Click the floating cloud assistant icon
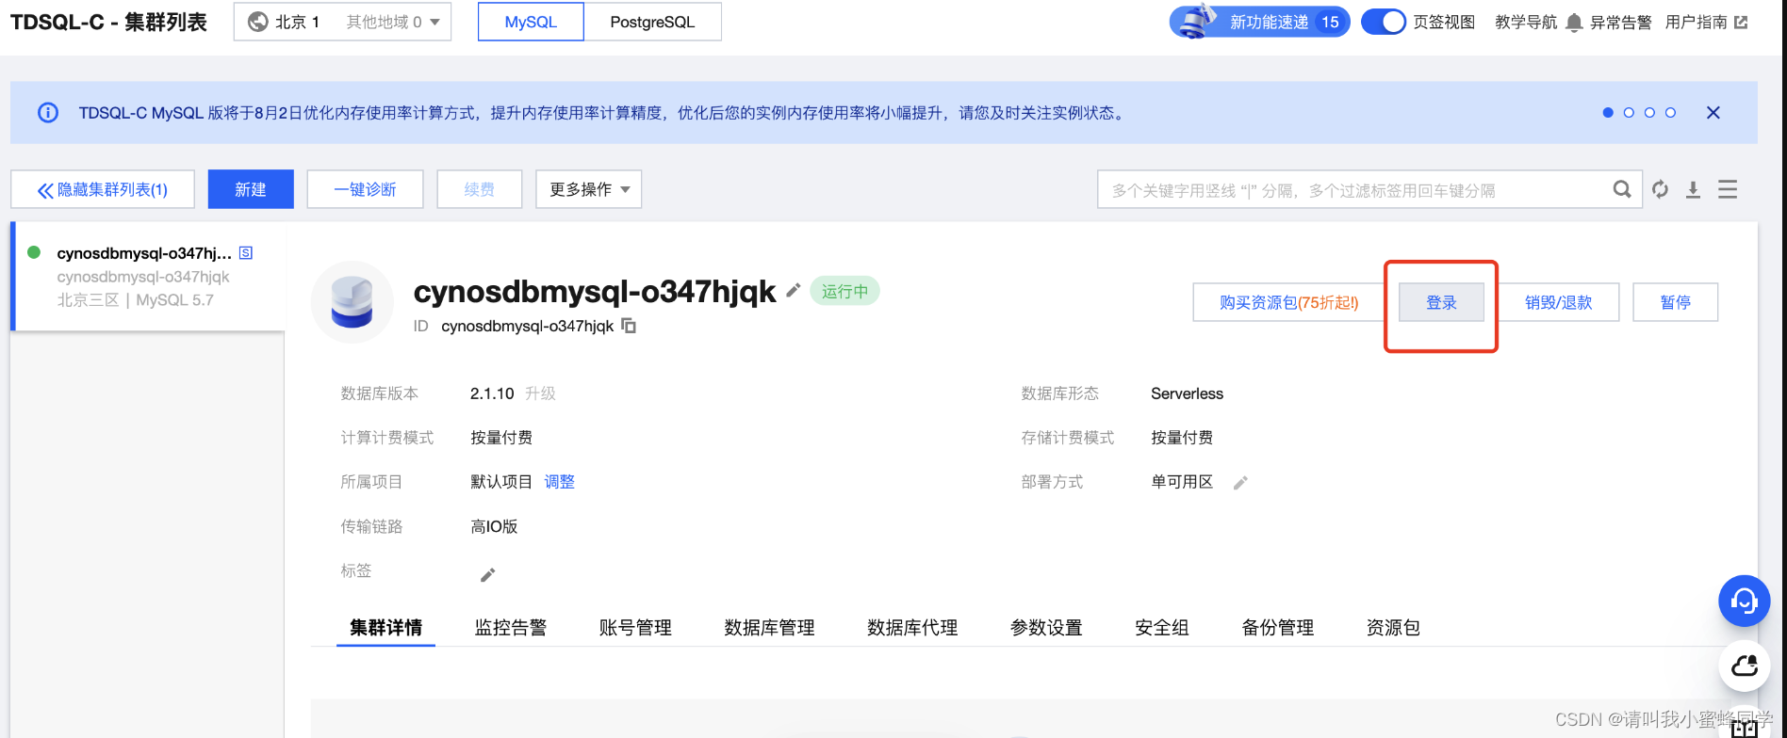The height and width of the screenshot is (738, 1787). point(1745,666)
